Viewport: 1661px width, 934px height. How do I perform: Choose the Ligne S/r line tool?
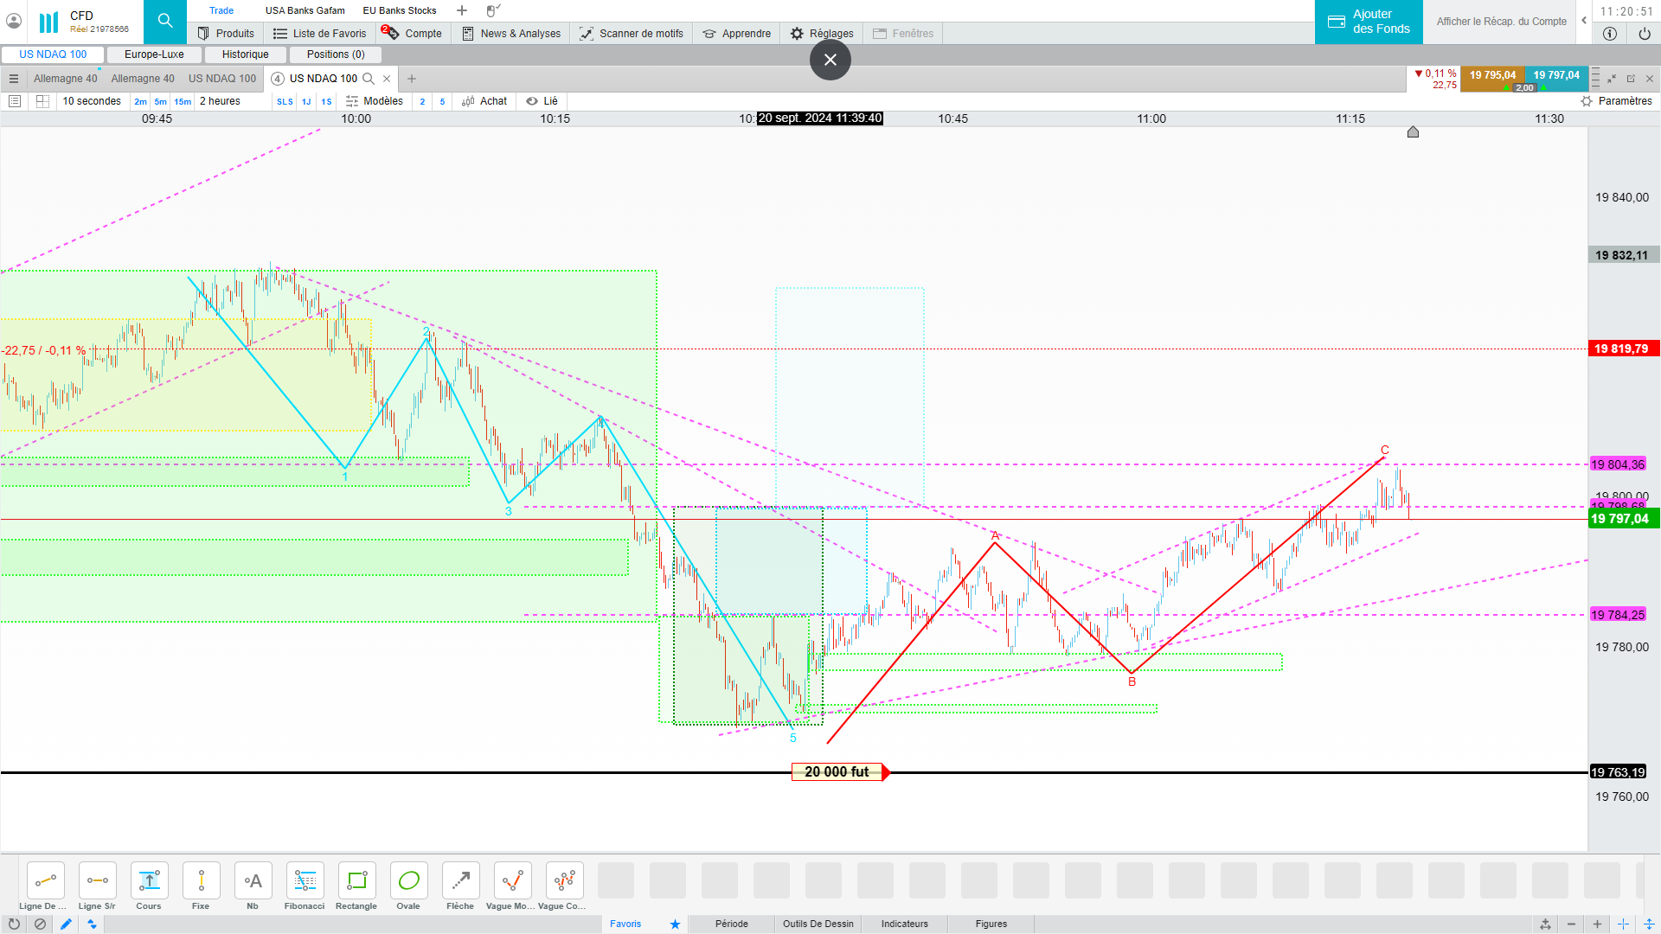point(97,881)
